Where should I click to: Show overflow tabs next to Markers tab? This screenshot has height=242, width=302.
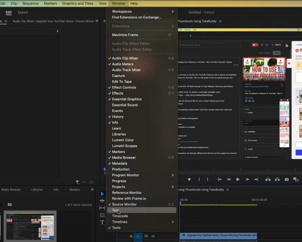point(92,189)
